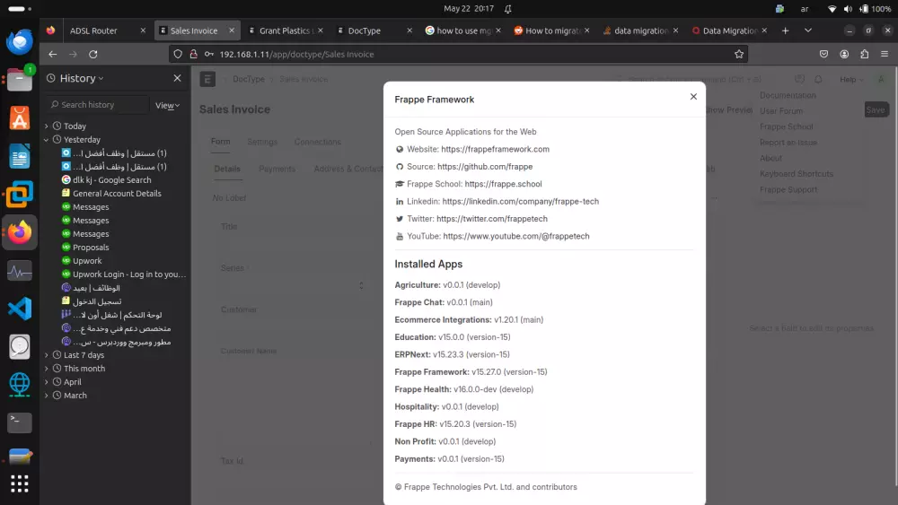Switch to the Grant Plastics tab
Image resolution: width=898 pixels, height=505 pixels.
point(286,30)
